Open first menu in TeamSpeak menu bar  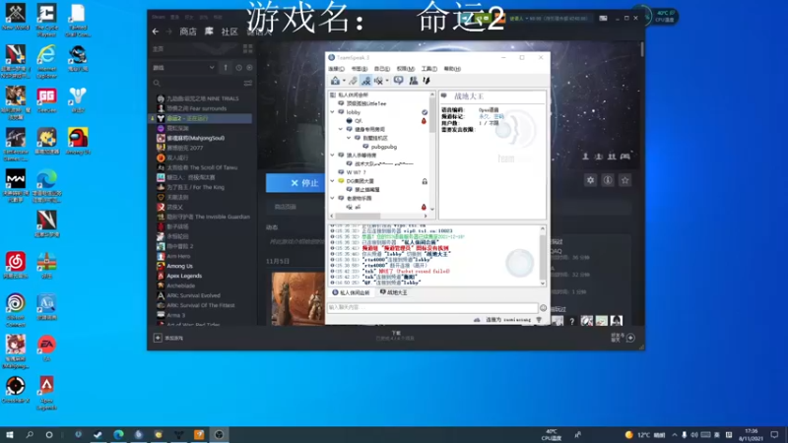click(x=336, y=68)
